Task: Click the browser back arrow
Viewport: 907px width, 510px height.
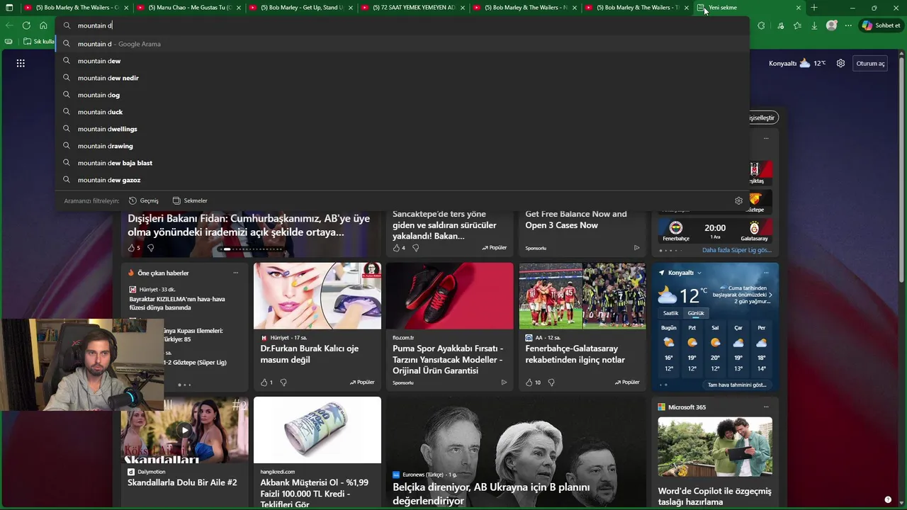Action: (x=9, y=25)
